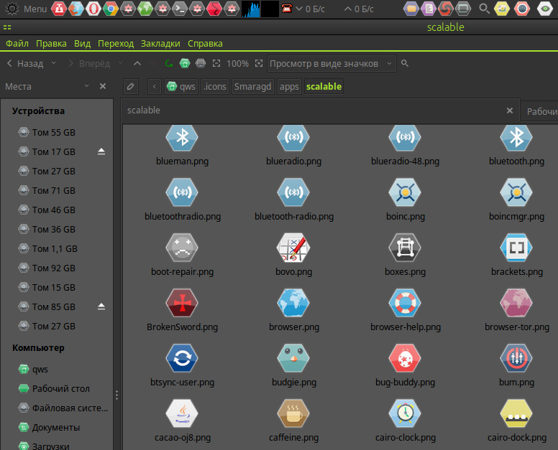Launch Chrome from the top panel
The image size is (558, 450).
click(x=111, y=9)
